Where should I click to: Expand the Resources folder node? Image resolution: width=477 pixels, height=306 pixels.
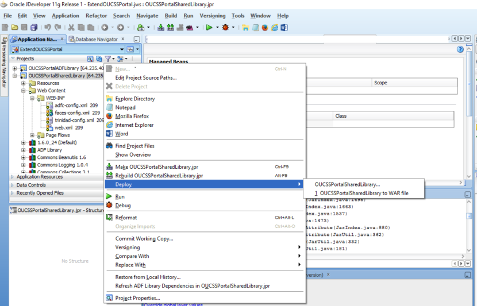click(23, 83)
